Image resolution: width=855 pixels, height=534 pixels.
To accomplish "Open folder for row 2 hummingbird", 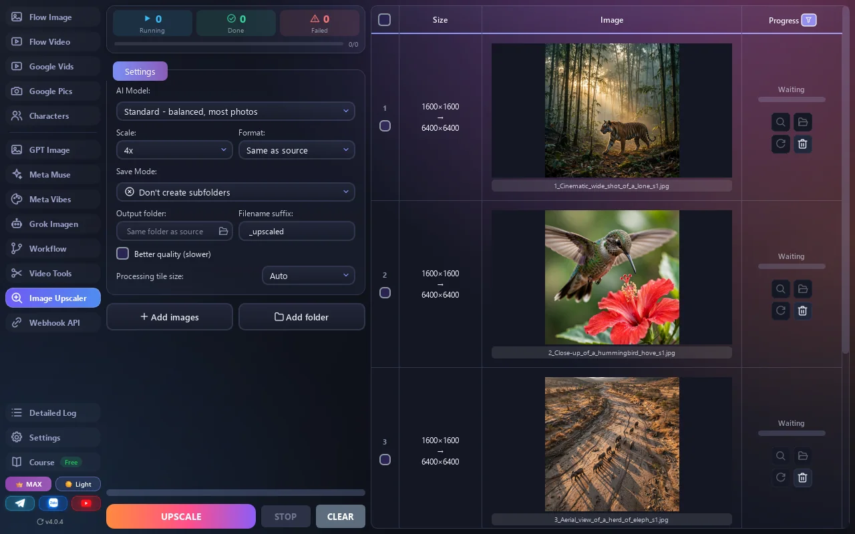I will [803, 289].
